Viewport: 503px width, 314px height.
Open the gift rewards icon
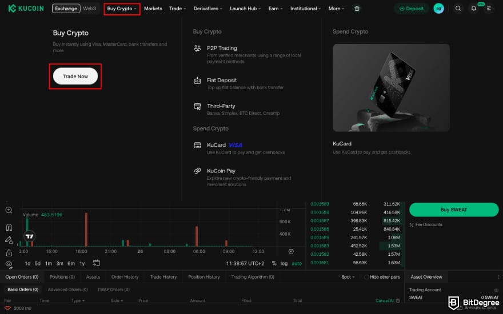(357, 9)
